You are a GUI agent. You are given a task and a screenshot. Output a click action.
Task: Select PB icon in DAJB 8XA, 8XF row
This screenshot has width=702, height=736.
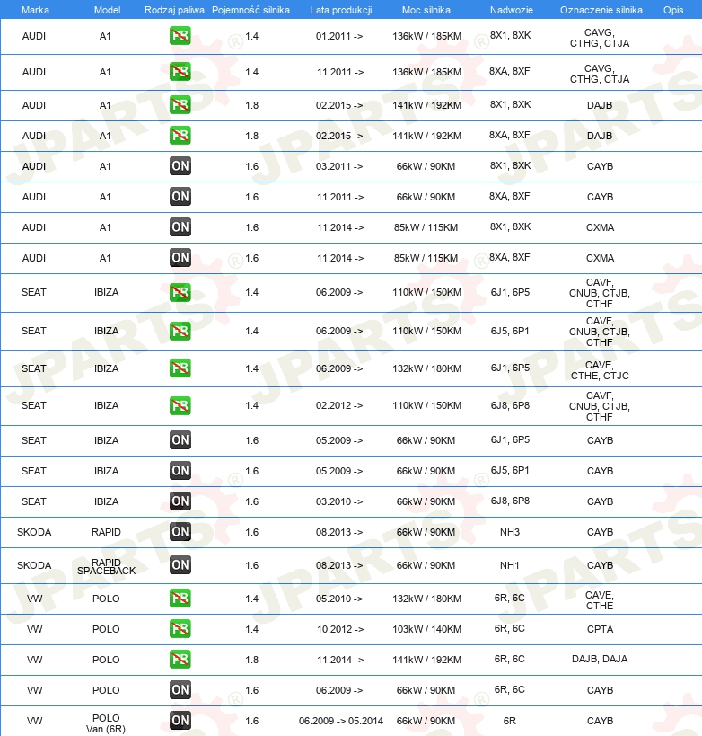pos(180,135)
